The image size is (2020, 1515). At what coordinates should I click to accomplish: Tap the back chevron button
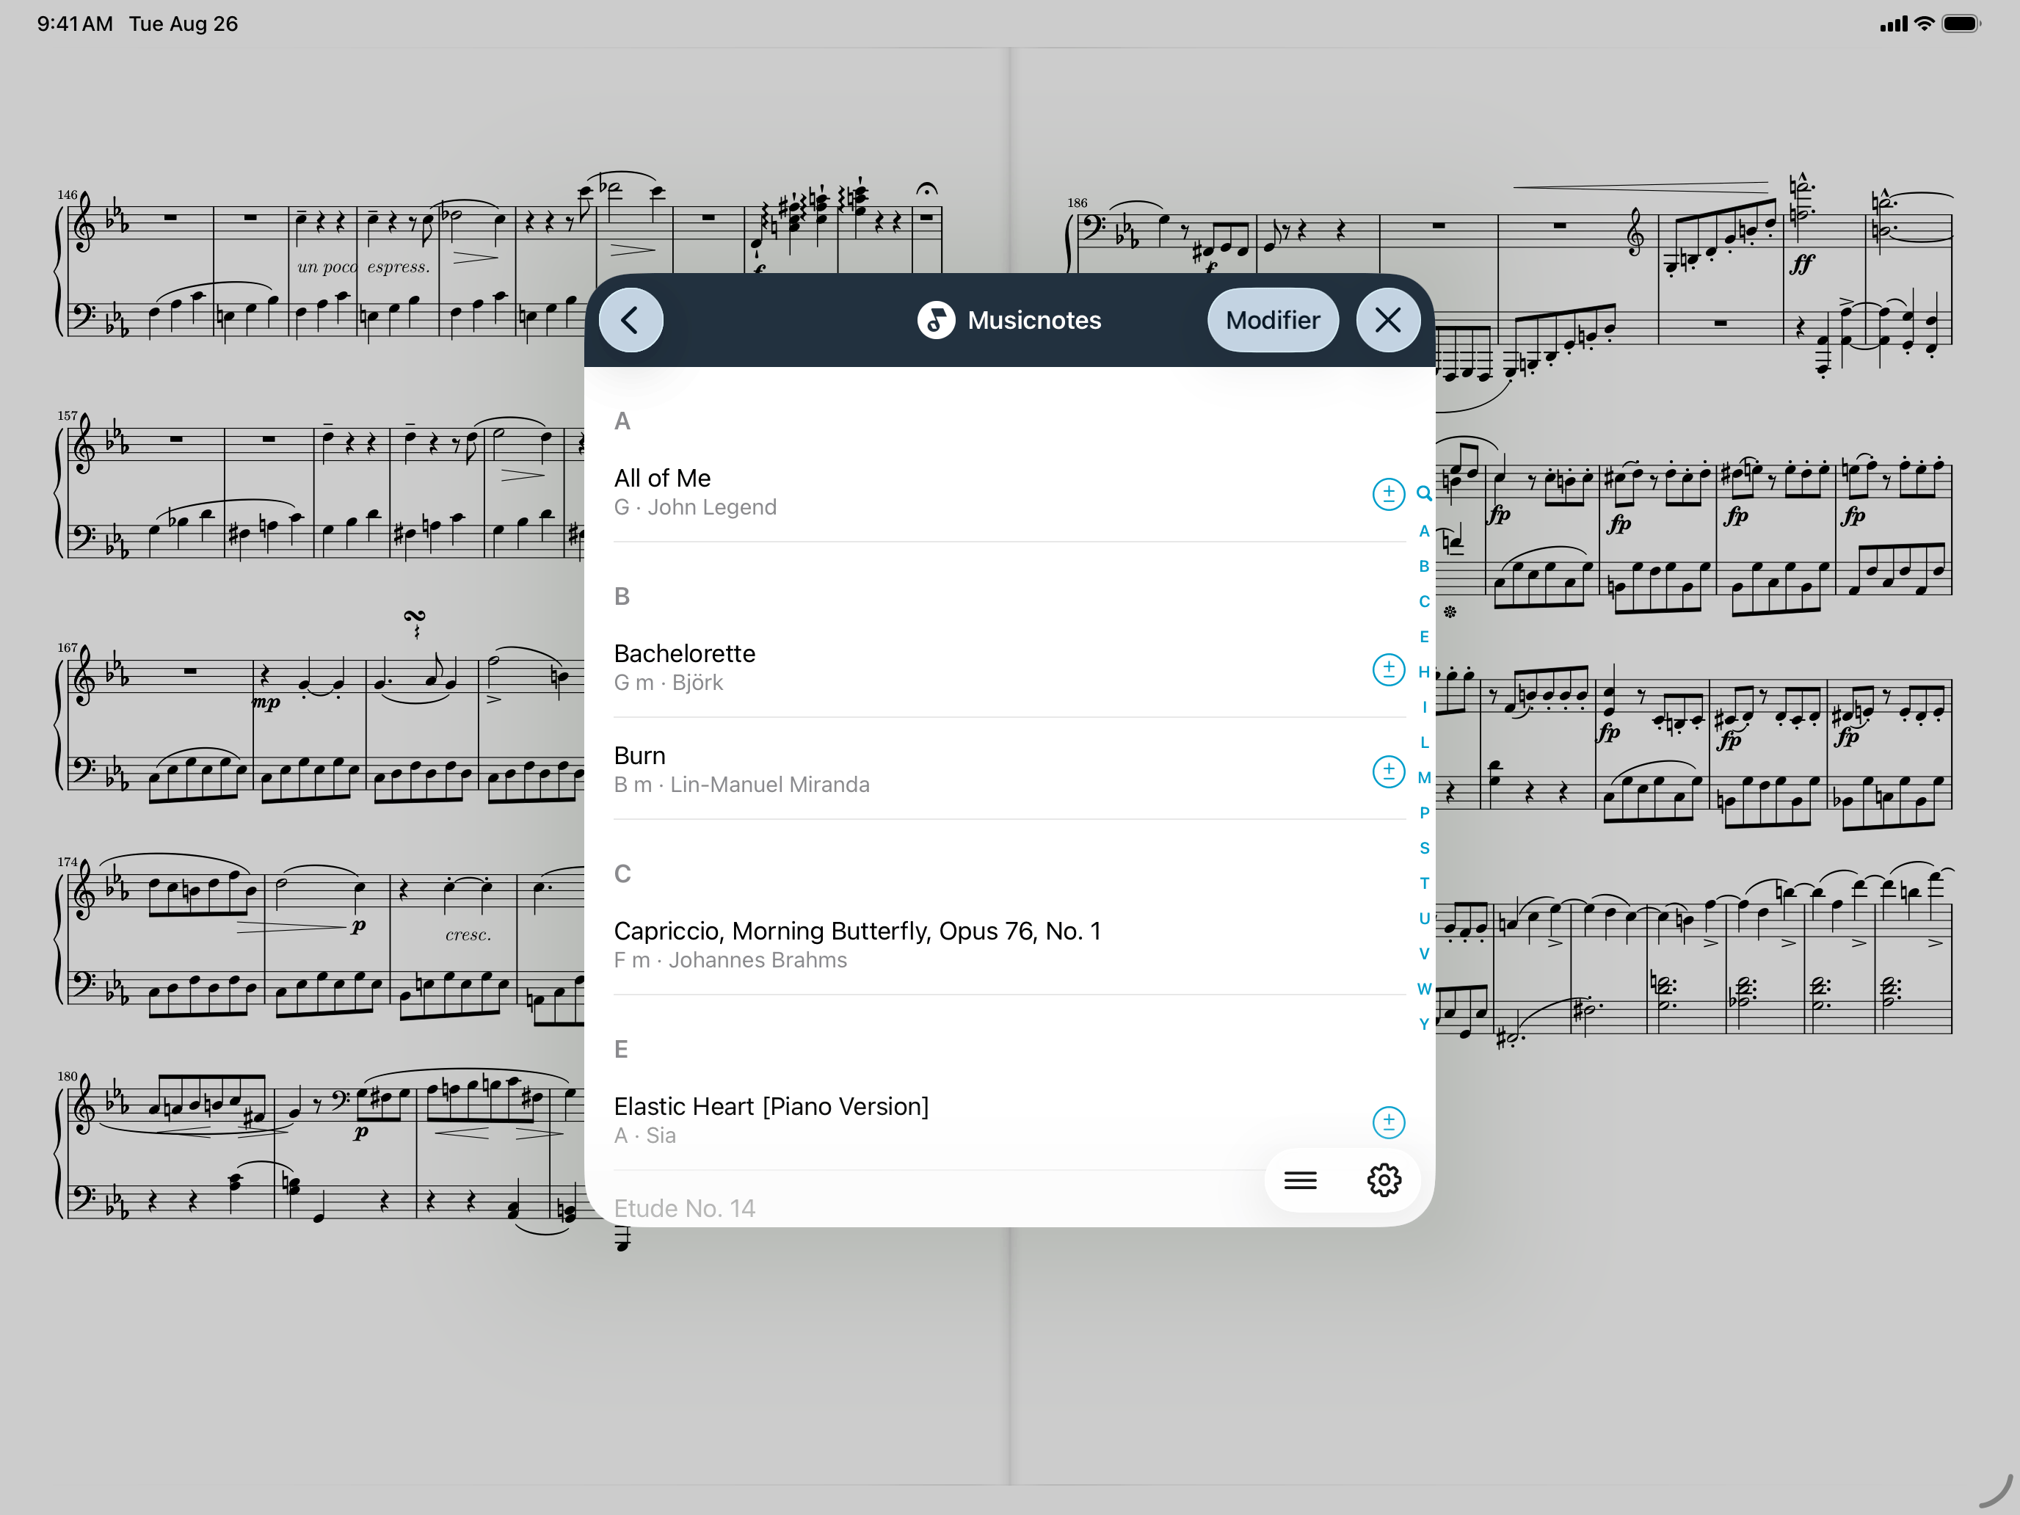[x=630, y=321]
